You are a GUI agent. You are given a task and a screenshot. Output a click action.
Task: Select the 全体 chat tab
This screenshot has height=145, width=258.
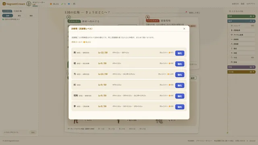[8, 16]
